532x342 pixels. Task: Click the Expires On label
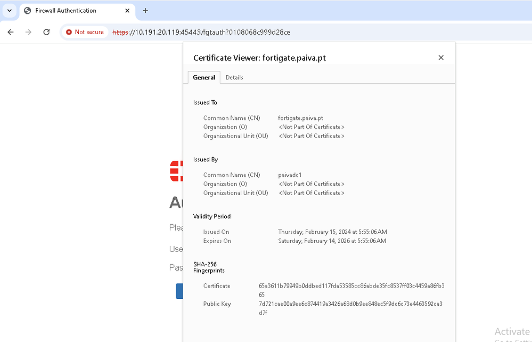point(217,241)
